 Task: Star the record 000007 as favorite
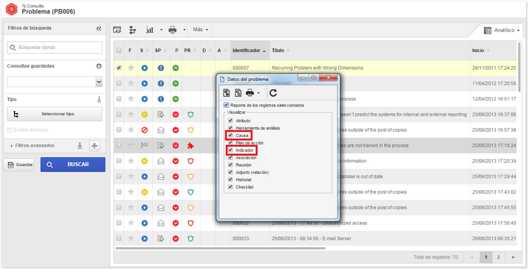tap(131, 68)
